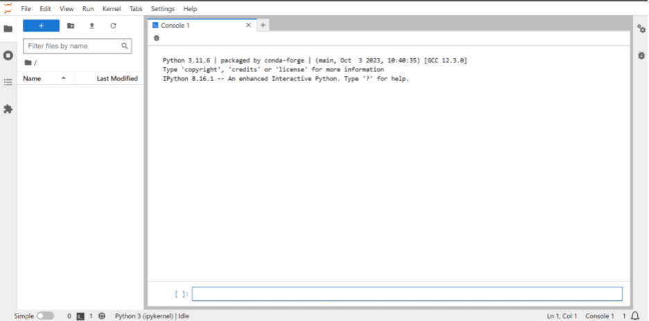The height and width of the screenshot is (321, 649).
Task: Open the Property Inspector gears icon
Action: click(x=641, y=28)
